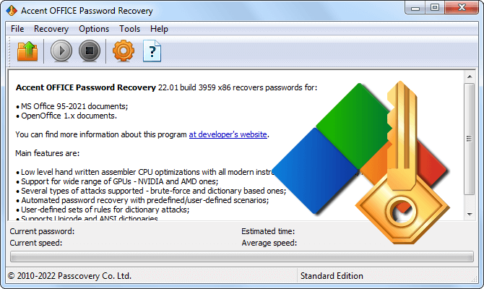Open the Tools menu
This screenshot has height=289, width=484.
click(x=129, y=29)
